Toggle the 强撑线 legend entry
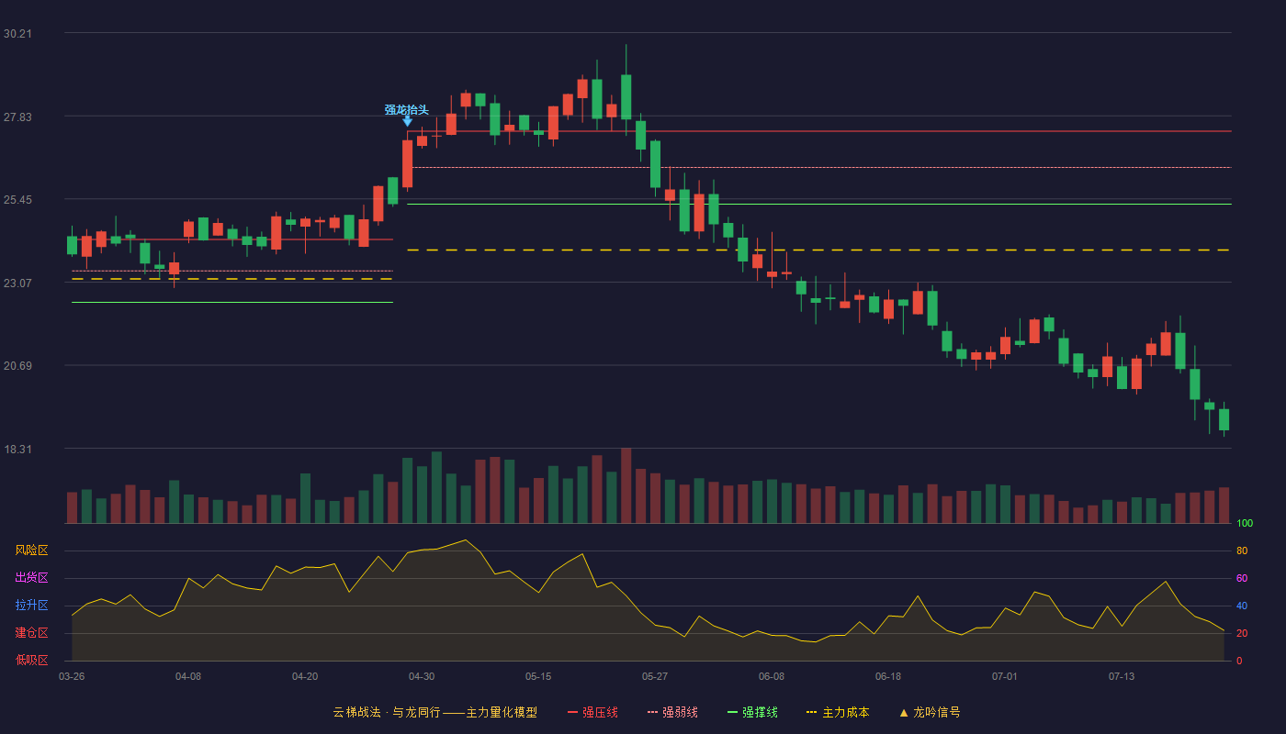Image resolution: width=1286 pixels, height=734 pixels. click(x=752, y=712)
